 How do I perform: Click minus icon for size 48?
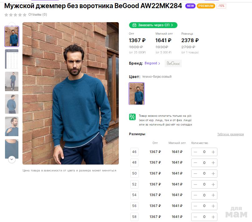[196, 163]
